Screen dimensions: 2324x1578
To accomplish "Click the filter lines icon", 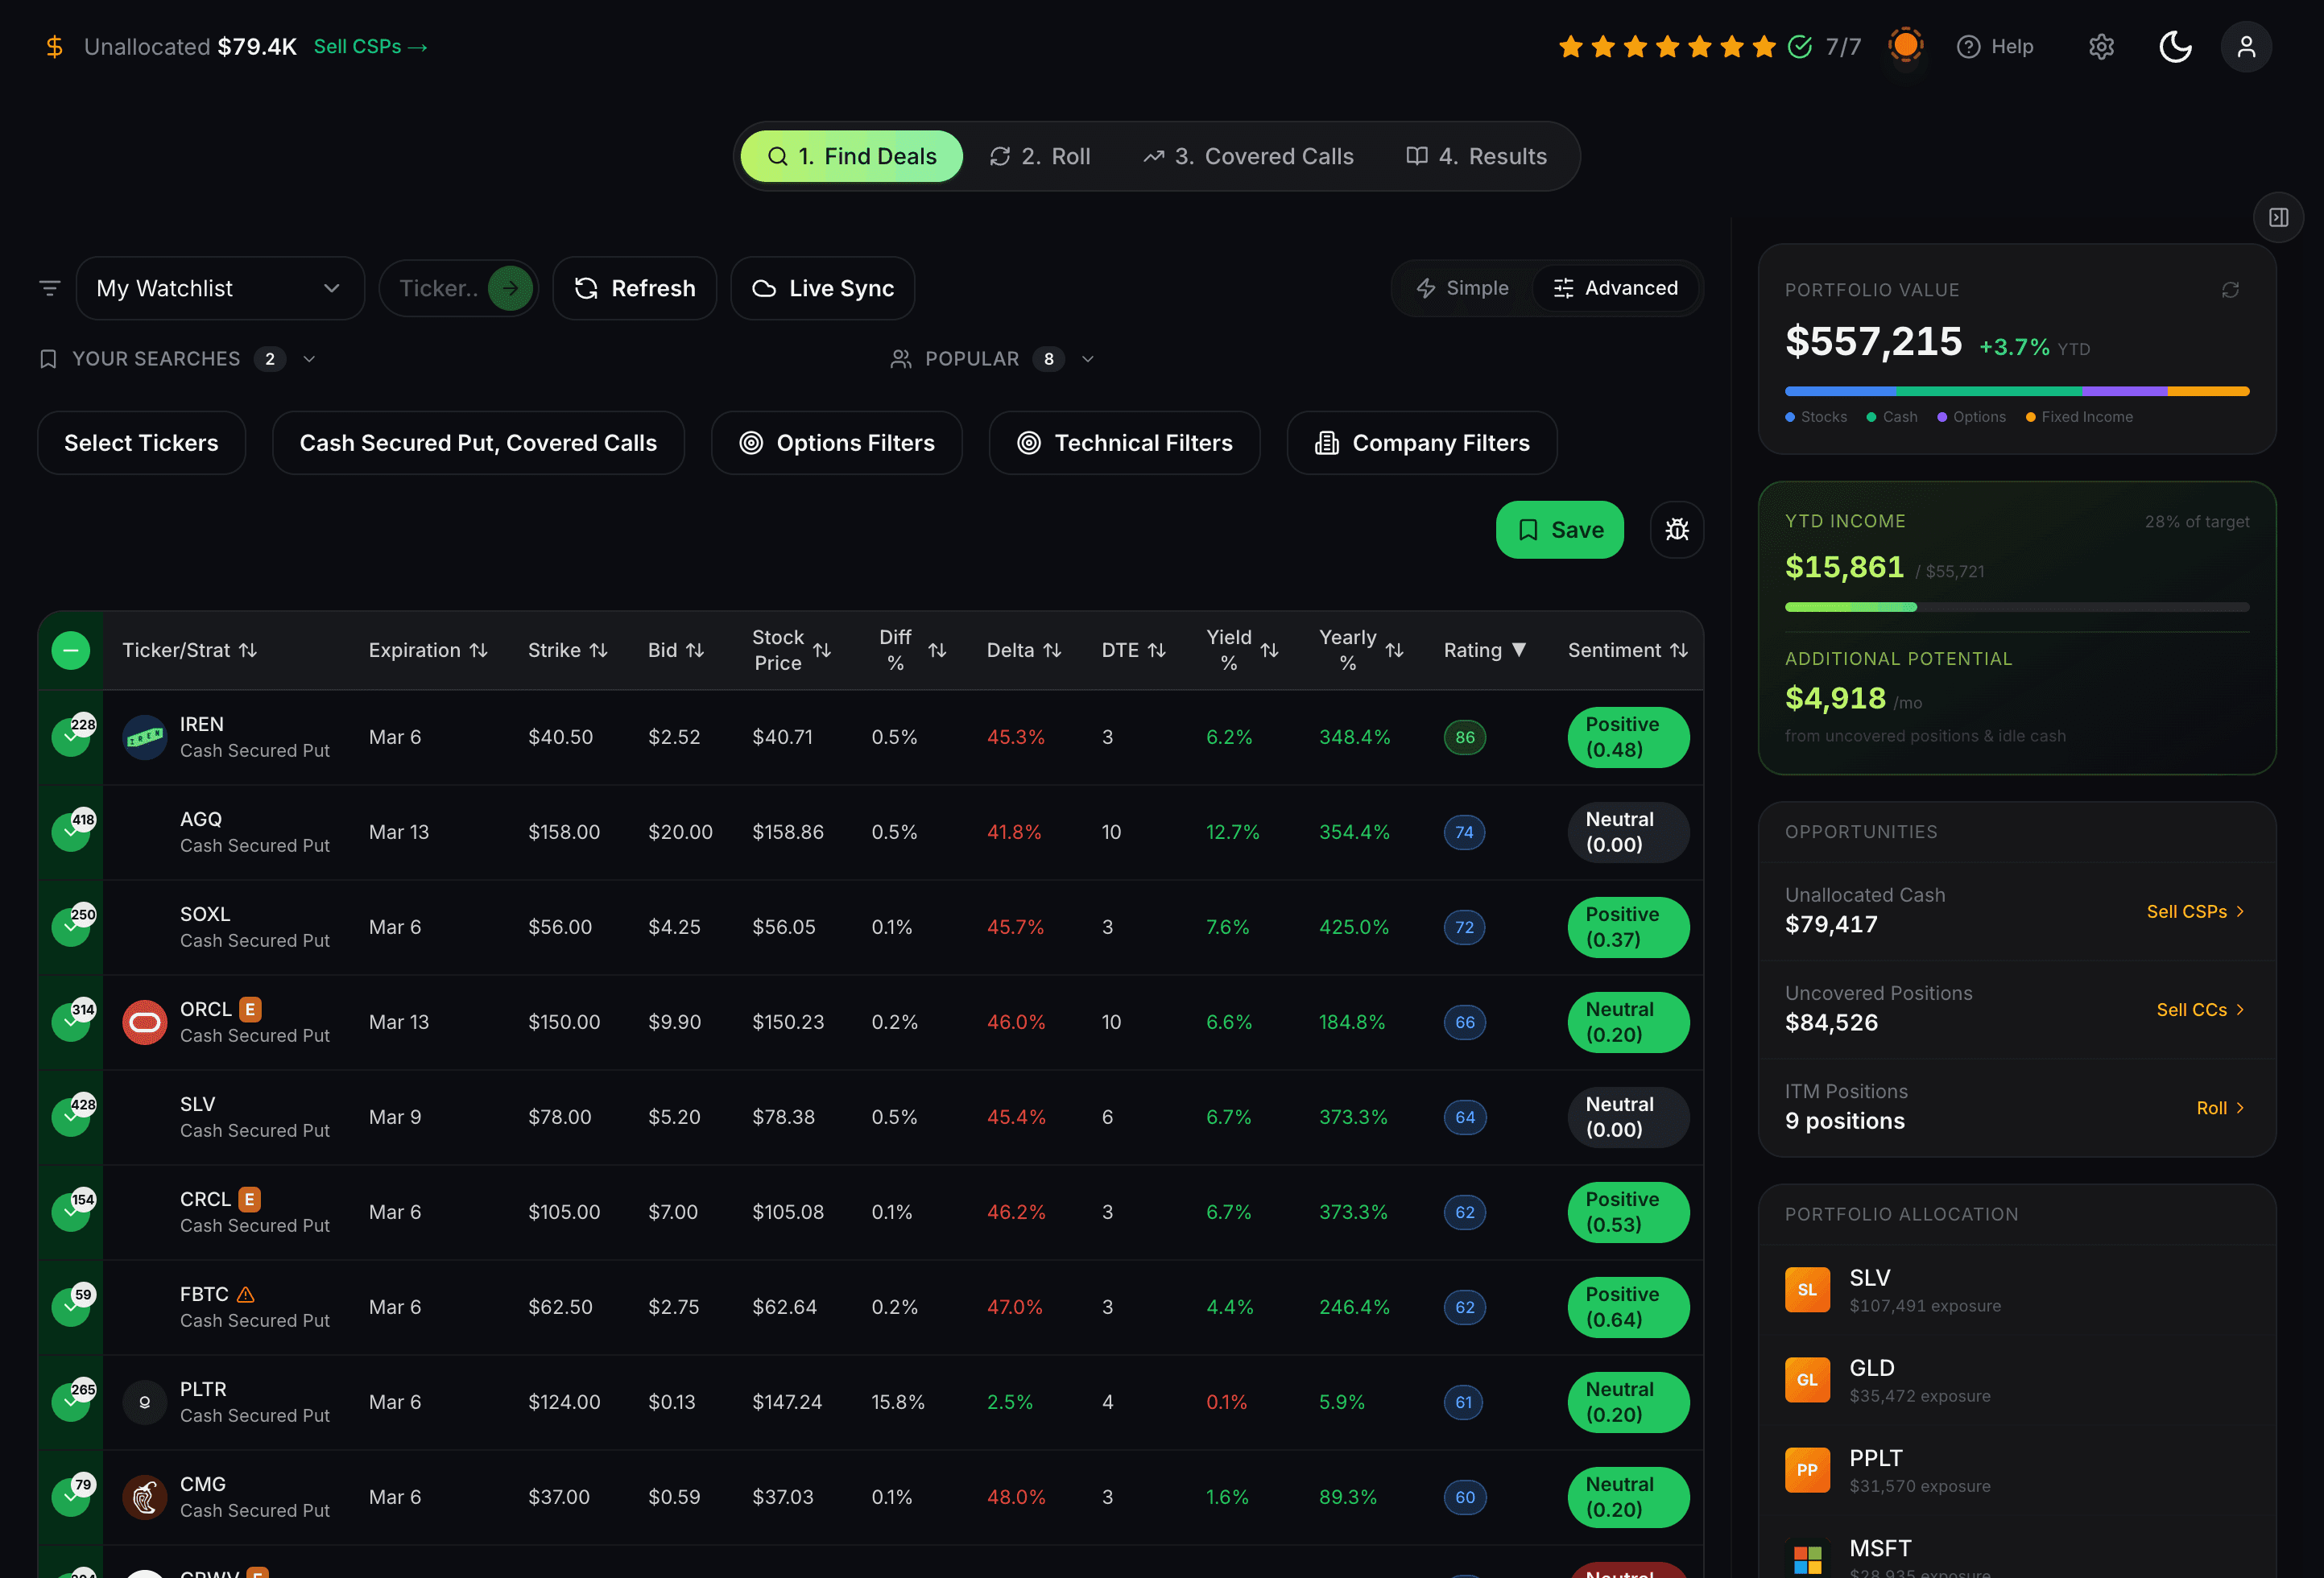I will click(x=49, y=288).
